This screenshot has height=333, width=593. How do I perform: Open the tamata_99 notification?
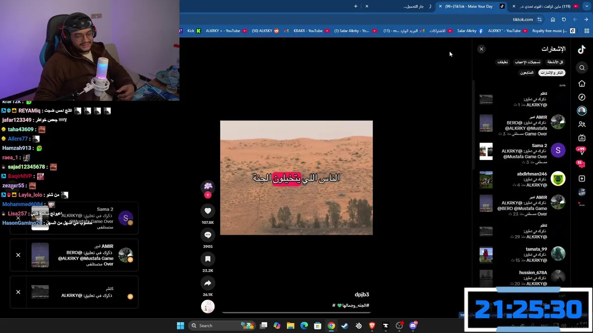pos(522,254)
